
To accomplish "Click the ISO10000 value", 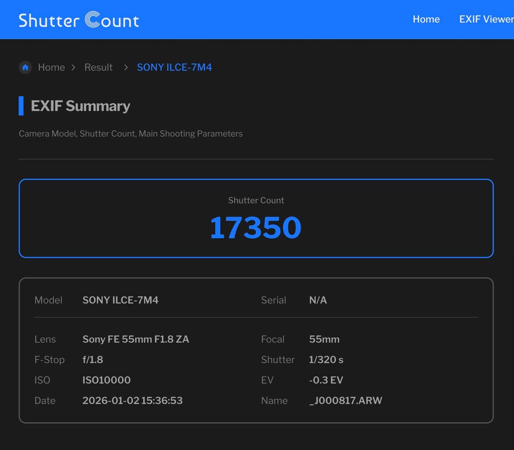I will [x=107, y=380].
